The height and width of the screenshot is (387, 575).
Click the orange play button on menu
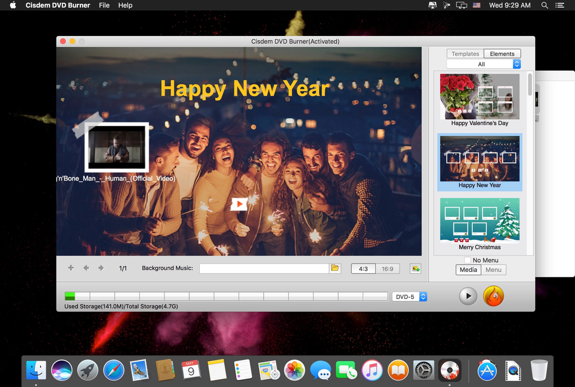tap(239, 203)
